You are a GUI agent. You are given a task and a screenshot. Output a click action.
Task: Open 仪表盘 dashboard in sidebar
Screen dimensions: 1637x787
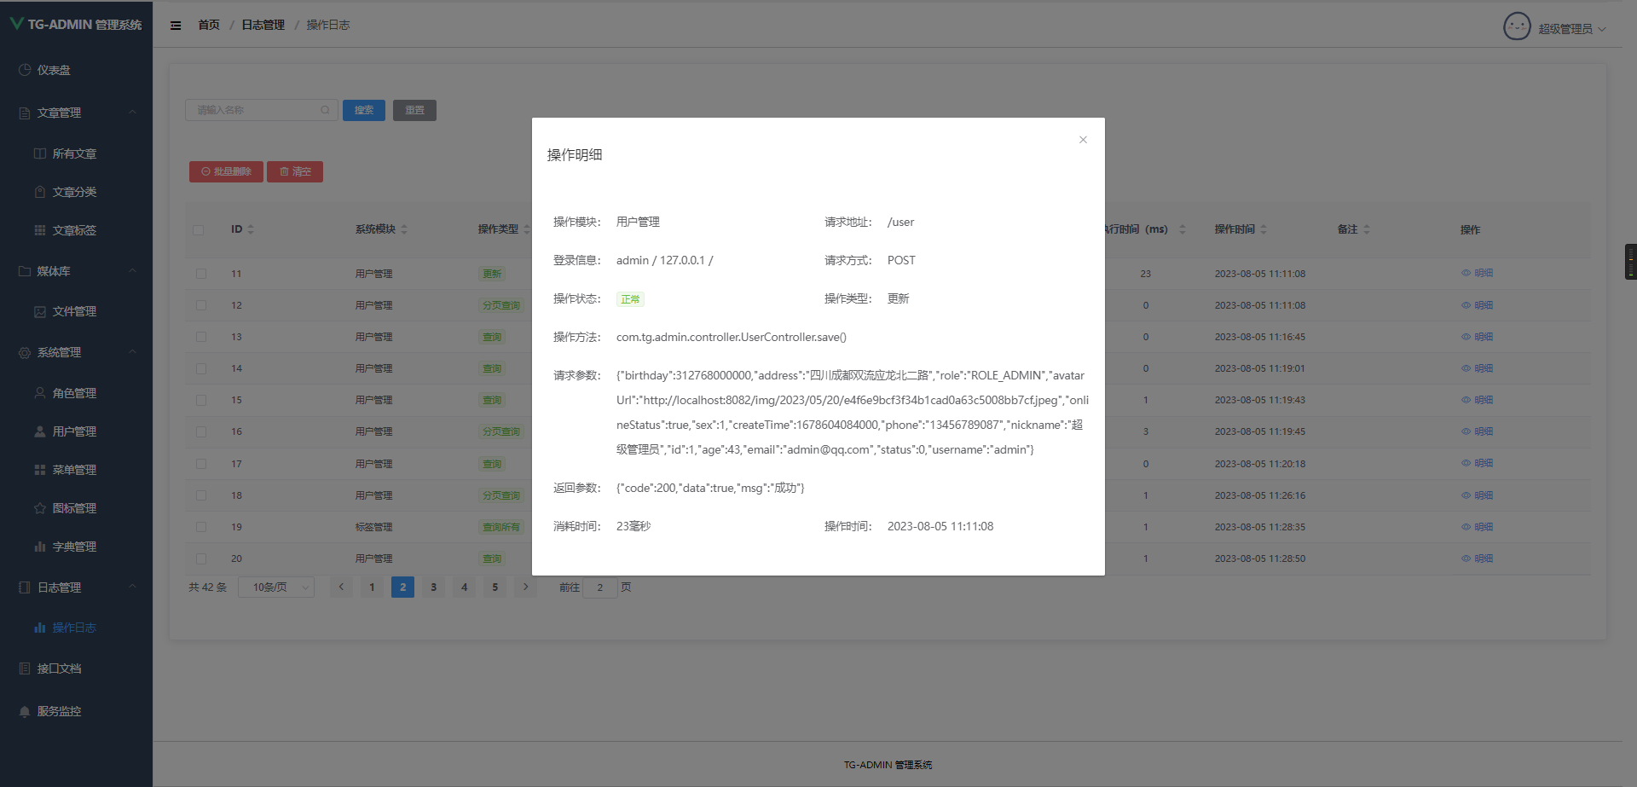click(x=54, y=70)
